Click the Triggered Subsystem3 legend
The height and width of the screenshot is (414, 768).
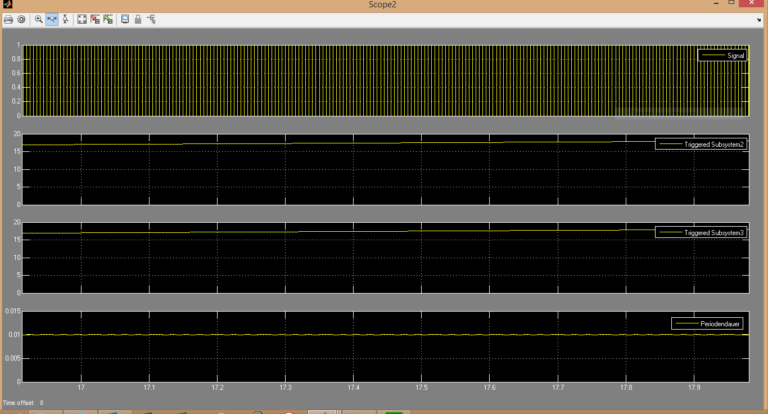tap(701, 232)
